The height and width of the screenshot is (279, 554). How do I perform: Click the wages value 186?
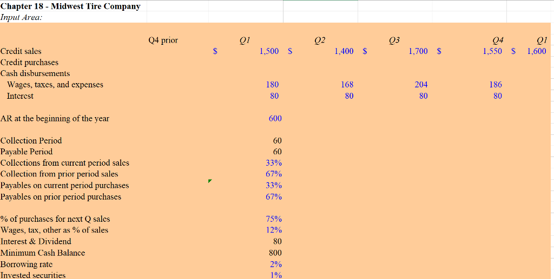click(496, 85)
